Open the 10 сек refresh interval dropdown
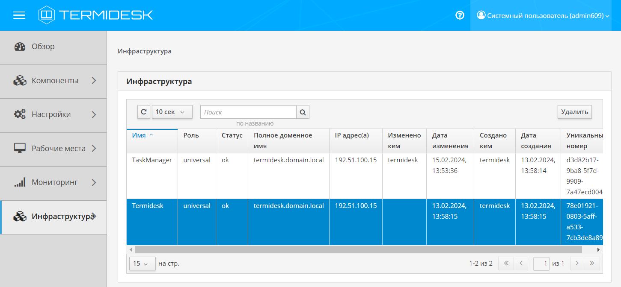Viewport: 621px width, 287px height. click(172, 112)
